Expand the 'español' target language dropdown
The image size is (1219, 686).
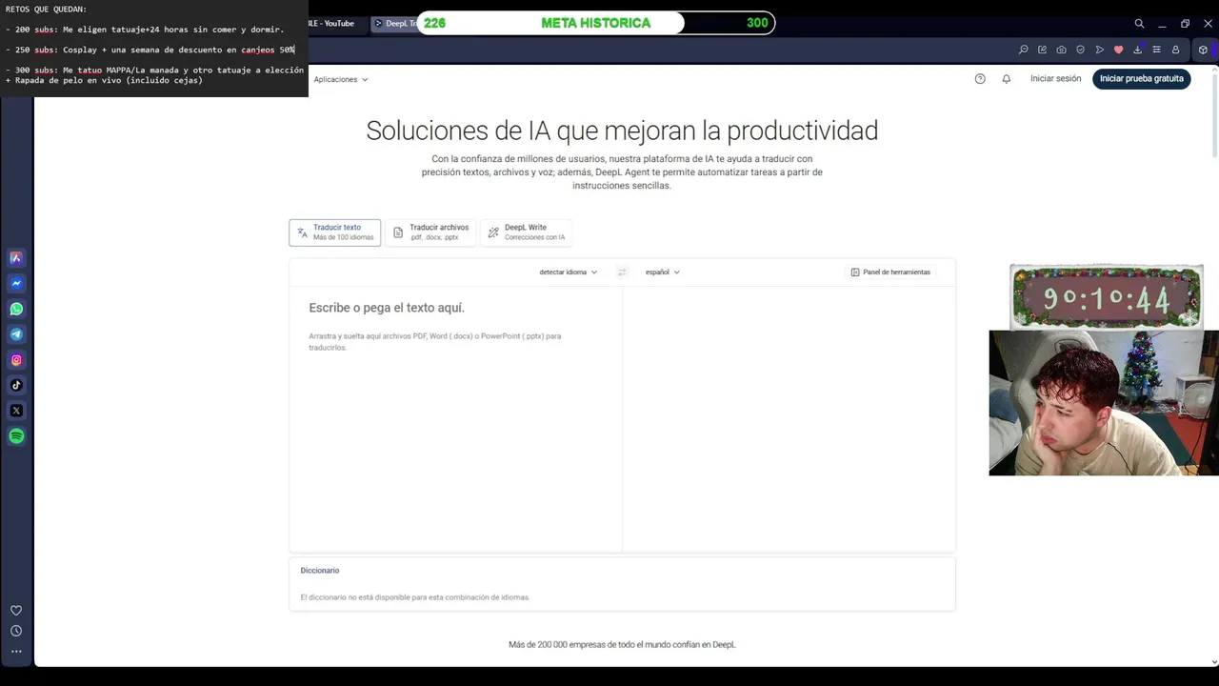(x=663, y=272)
